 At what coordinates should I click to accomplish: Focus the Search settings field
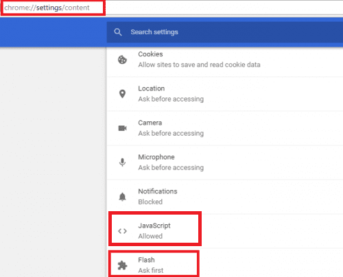pos(225,32)
